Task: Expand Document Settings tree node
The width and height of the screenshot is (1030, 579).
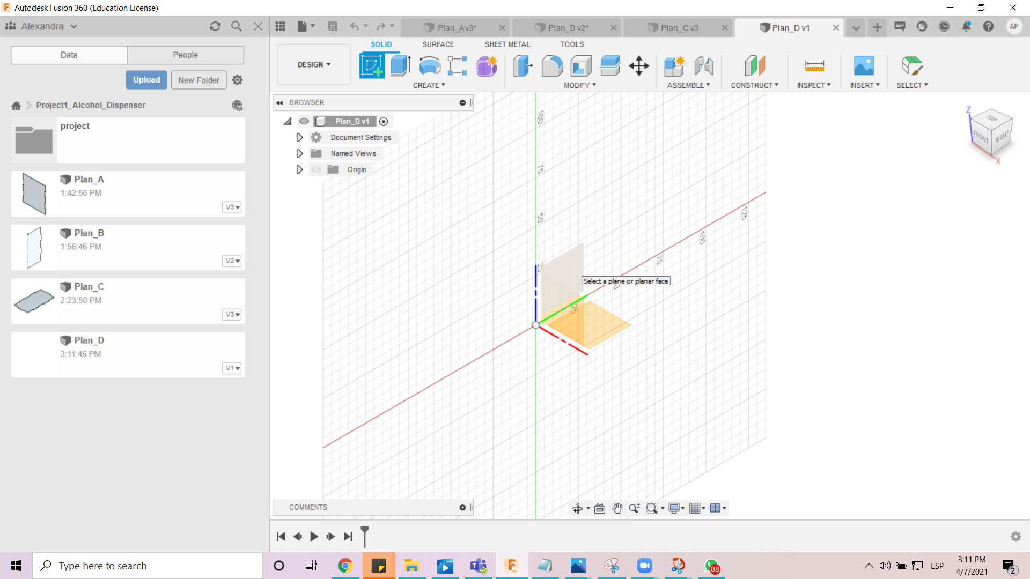Action: click(299, 137)
